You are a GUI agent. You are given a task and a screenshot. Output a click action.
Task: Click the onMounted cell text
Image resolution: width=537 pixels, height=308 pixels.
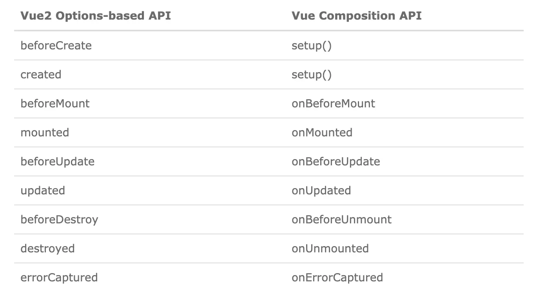point(322,132)
